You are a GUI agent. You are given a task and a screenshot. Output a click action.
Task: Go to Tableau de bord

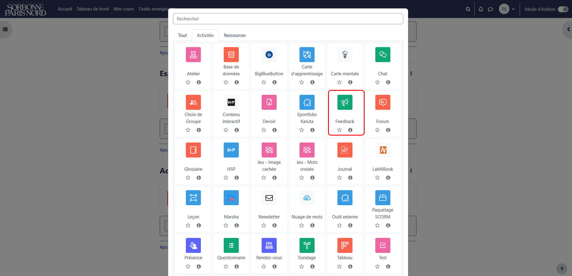[x=93, y=9]
